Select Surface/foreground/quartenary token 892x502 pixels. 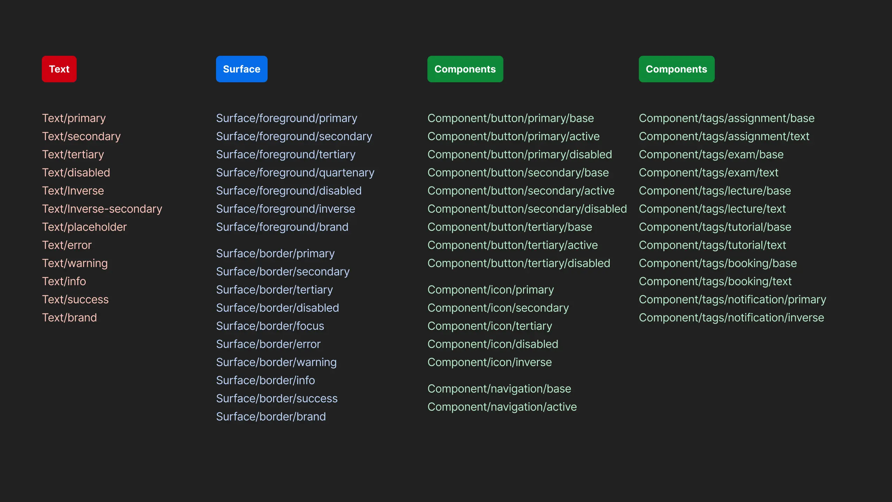pos(295,173)
